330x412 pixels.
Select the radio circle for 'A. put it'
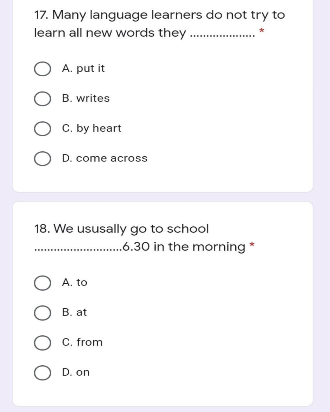pos(42,69)
